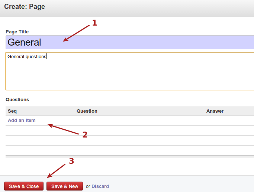Click the Questions section label
The width and height of the screenshot is (254, 192).
(17, 100)
